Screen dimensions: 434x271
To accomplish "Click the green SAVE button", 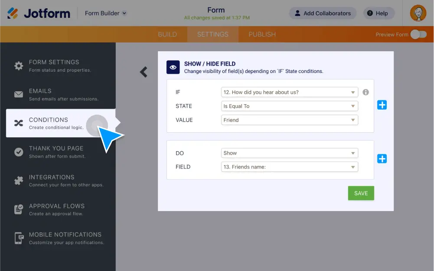I will (x=361, y=193).
